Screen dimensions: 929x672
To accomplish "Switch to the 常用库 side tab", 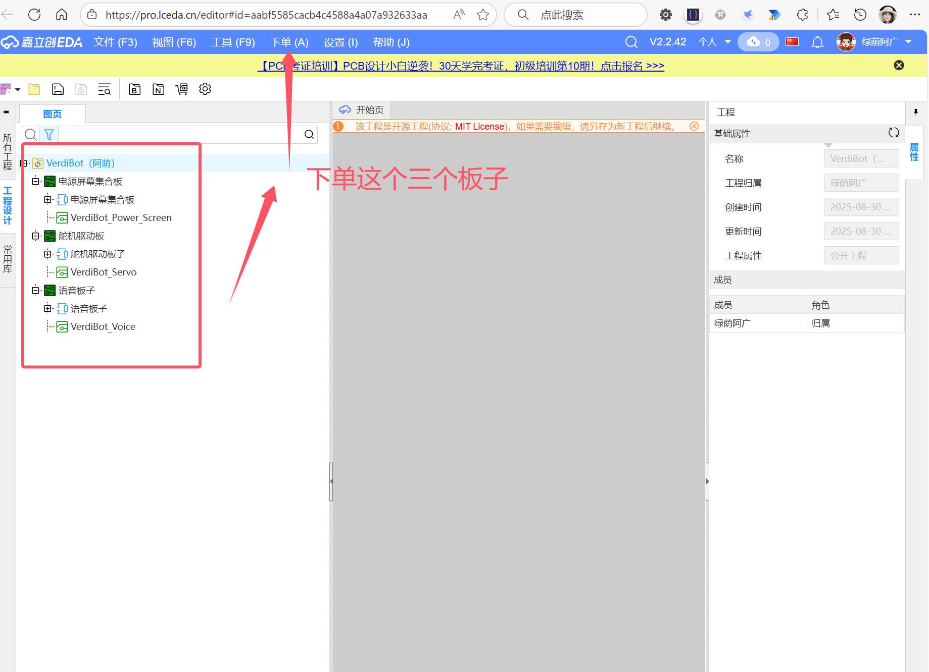I will point(8,259).
